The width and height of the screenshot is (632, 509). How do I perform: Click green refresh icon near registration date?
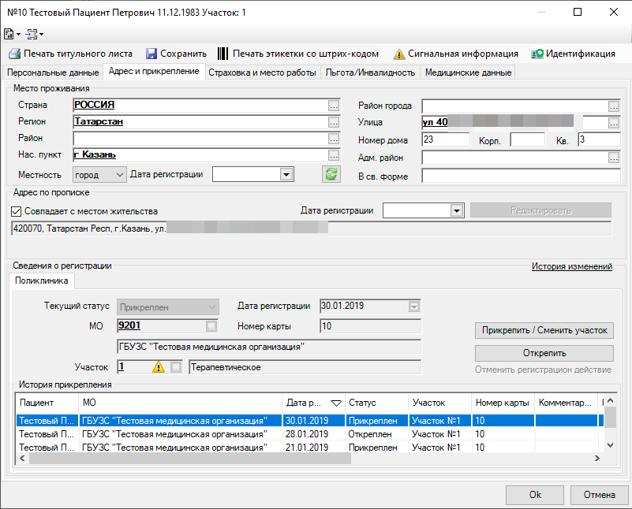tap(331, 174)
